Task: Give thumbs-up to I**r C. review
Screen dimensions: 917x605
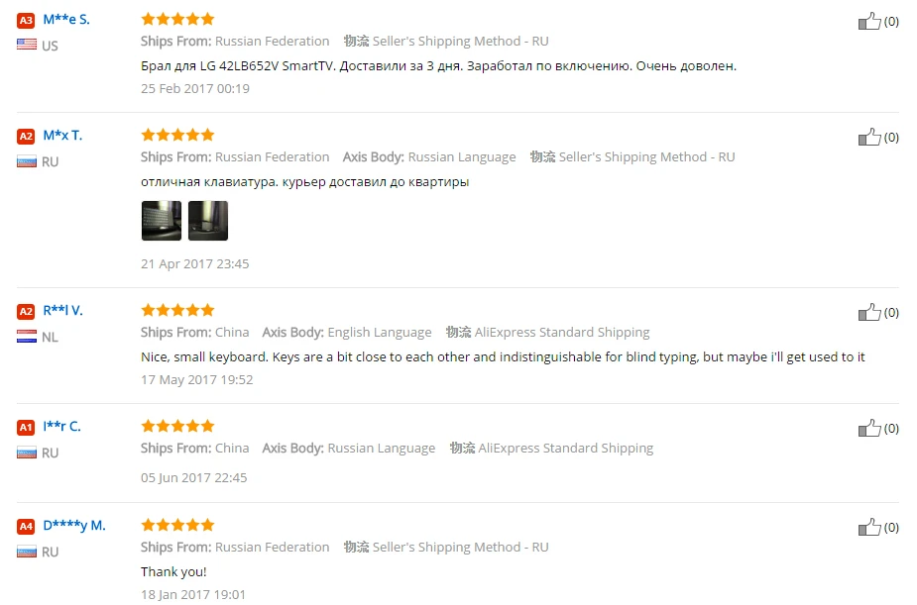Action: (x=869, y=428)
